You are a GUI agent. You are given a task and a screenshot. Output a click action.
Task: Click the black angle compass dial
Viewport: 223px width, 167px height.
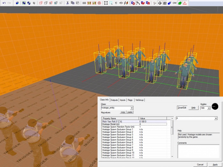215,107
